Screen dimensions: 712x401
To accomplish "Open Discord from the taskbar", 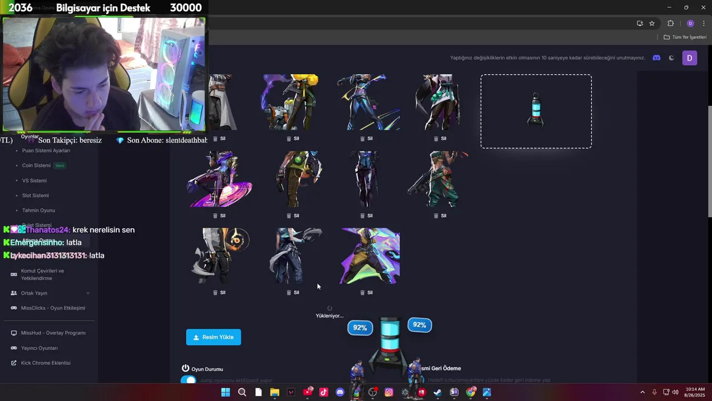I will 340,392.
